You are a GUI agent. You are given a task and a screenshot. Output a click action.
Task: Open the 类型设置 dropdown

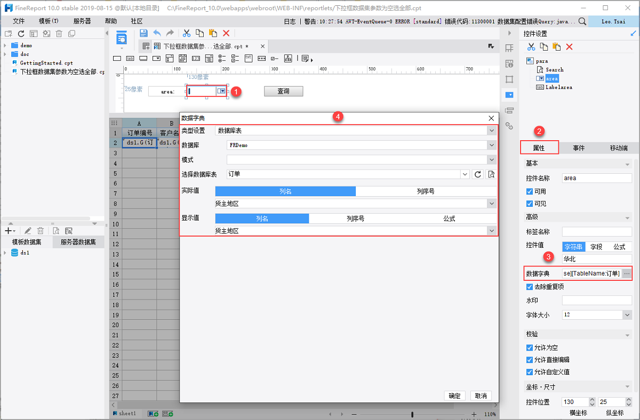491,130
